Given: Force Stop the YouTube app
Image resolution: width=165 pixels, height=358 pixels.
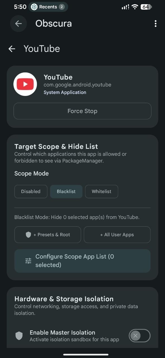Looking at the screenshot, I should (x=82, y=111).
